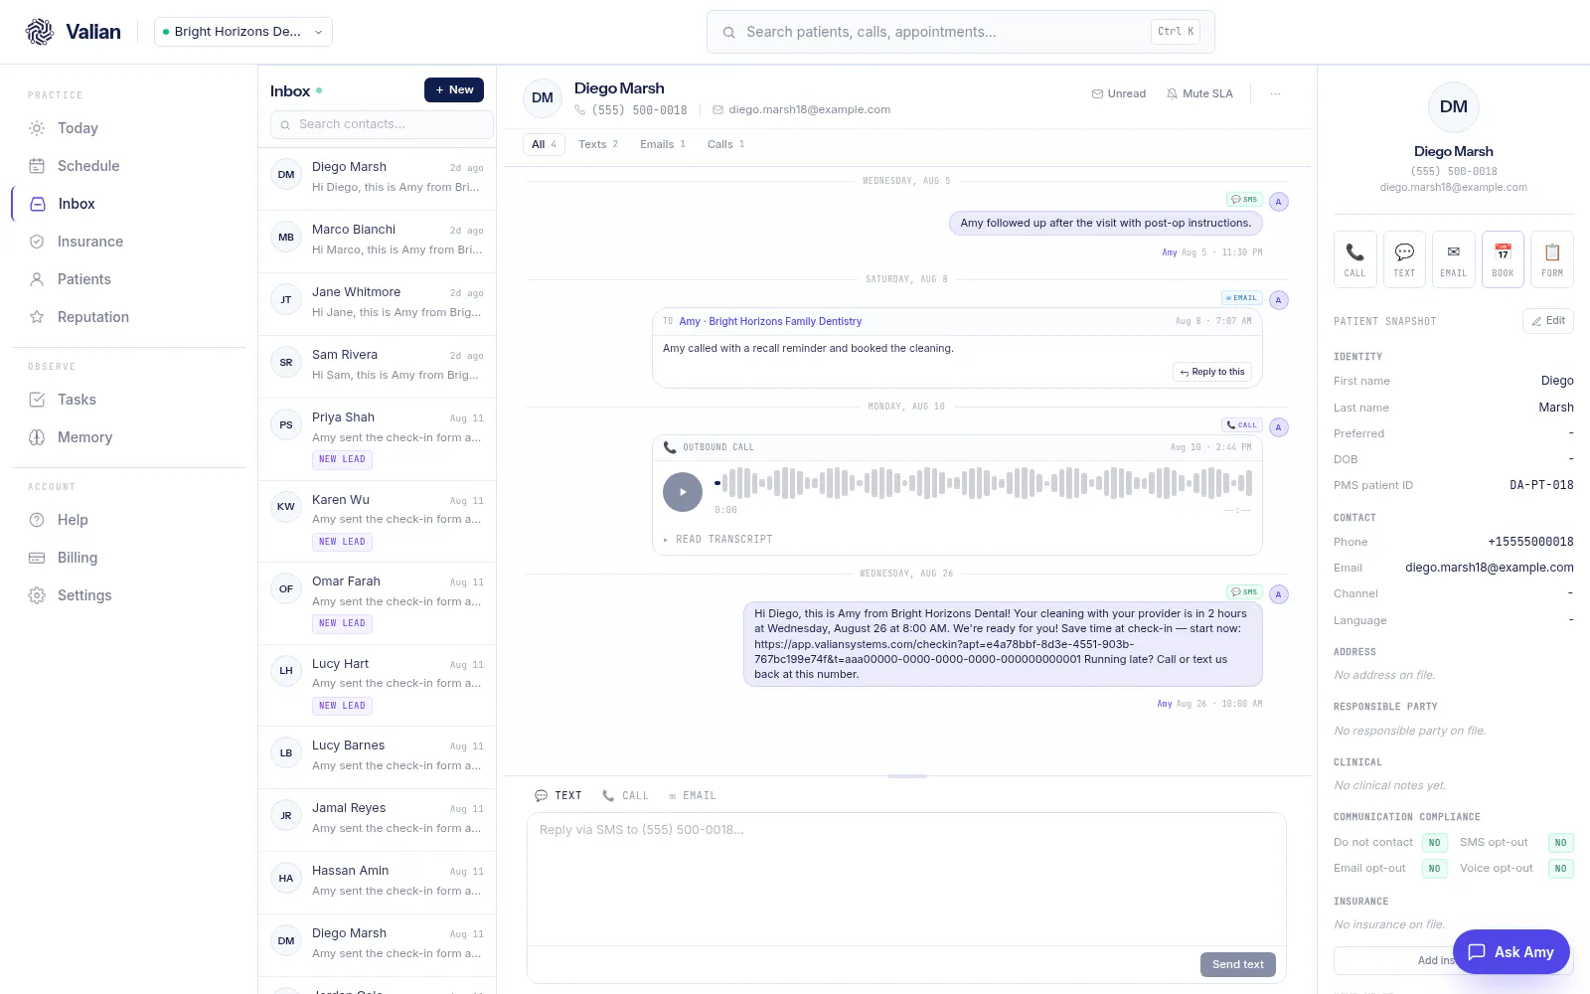
Task: Click the Vallan logo
Action: [x=73, y=32]
